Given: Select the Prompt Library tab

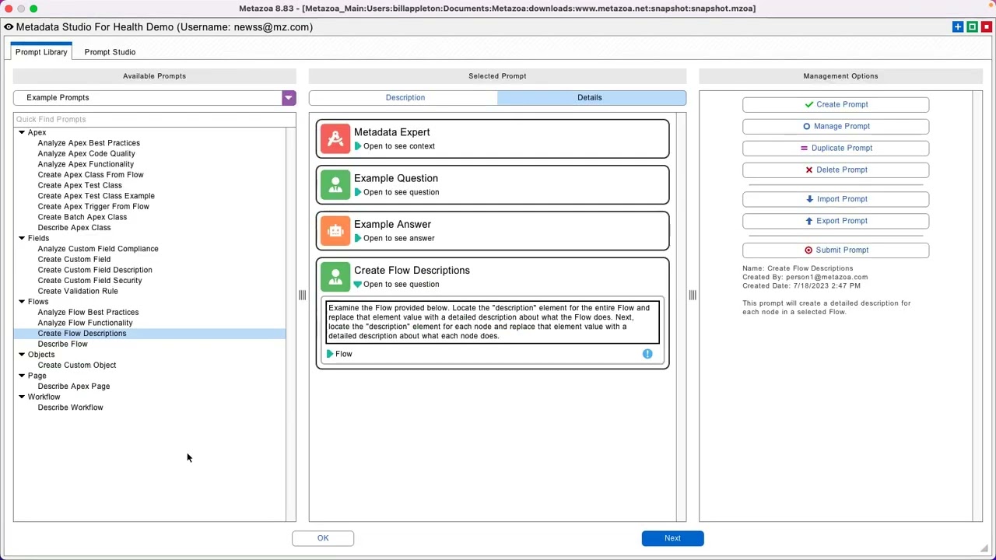Looking at the screenshot, I should pos(41,52).
